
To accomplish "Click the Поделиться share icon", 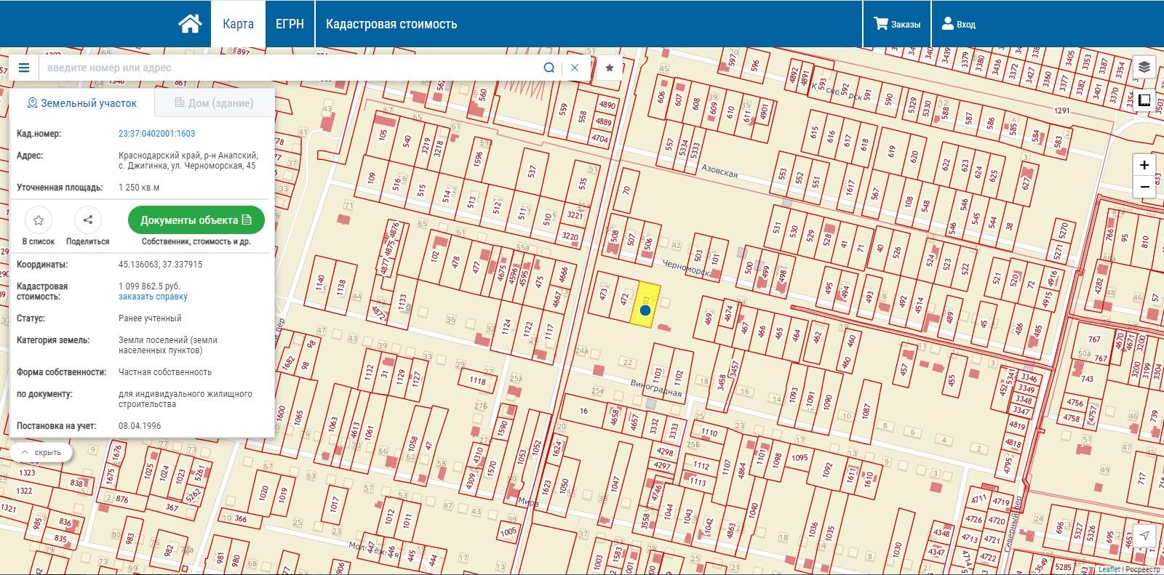I will [x=88, y=220].
